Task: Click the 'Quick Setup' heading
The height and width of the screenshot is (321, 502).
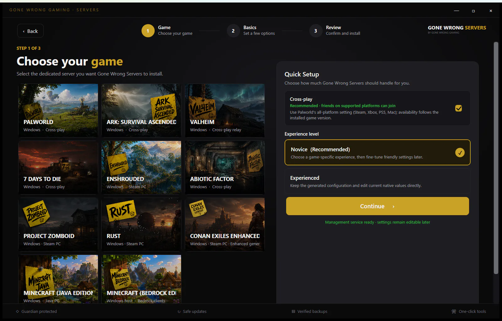Action: coord(302,75)
